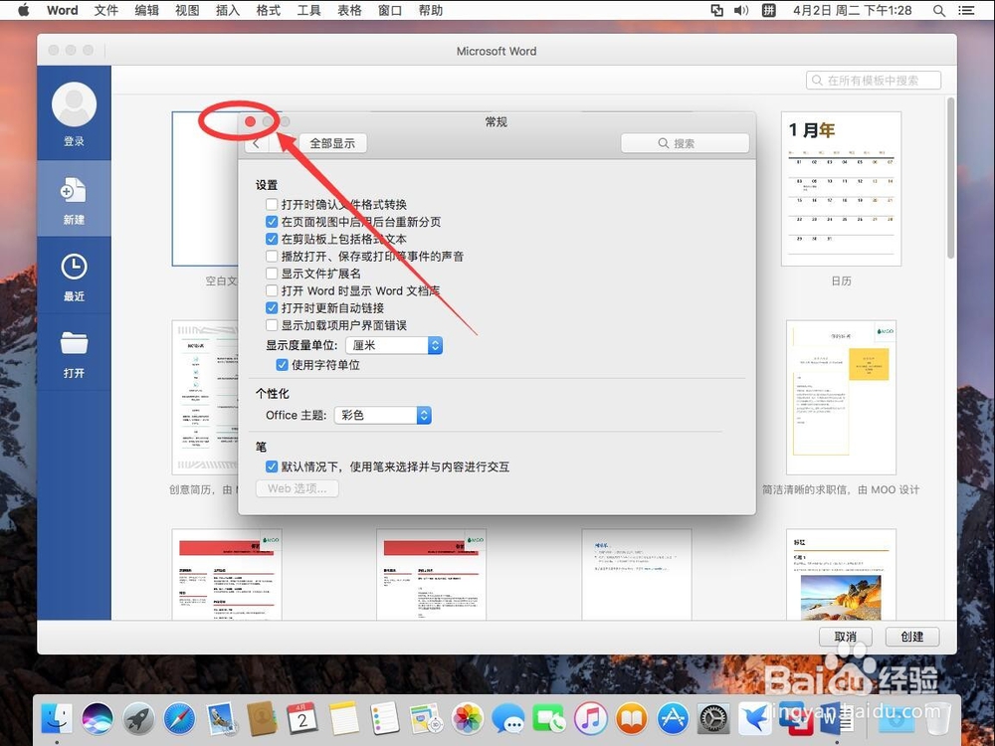
Task: Click the 拼 input method icon
Action: (768, 10)
